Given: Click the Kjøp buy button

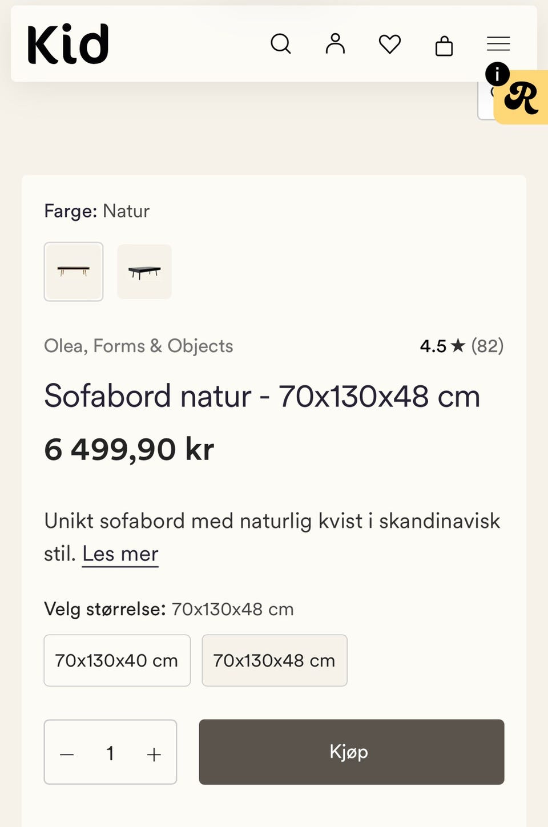Looking at the screenshot, I should (352, 752).
